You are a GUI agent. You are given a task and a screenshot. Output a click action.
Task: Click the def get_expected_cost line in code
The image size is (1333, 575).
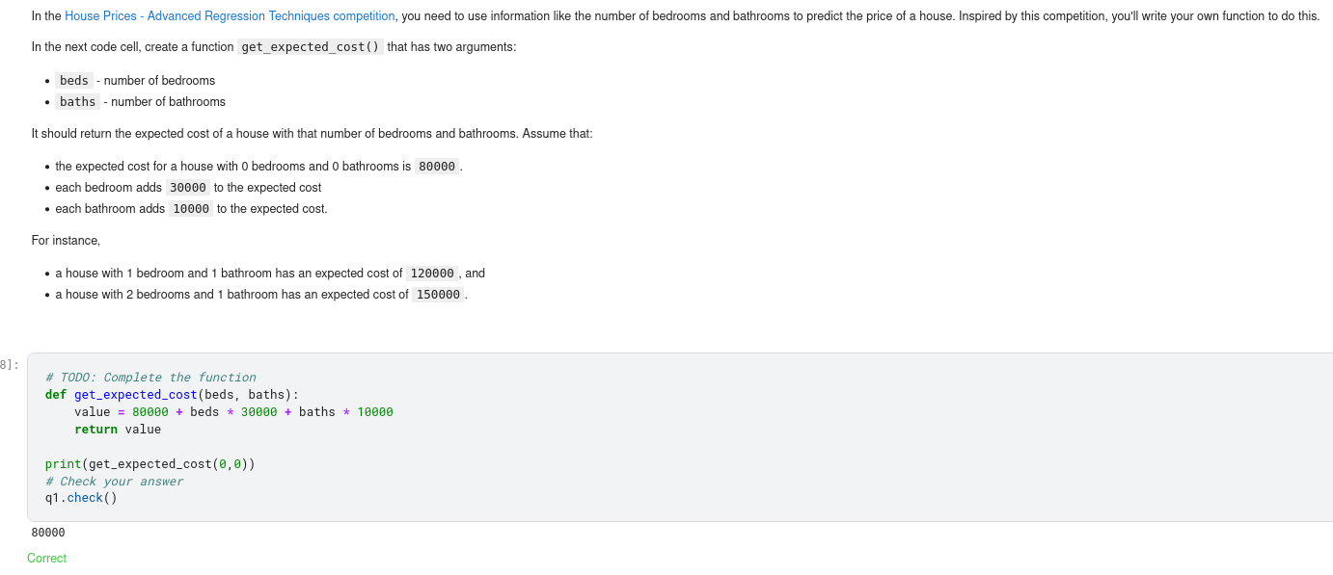(172, 395)
